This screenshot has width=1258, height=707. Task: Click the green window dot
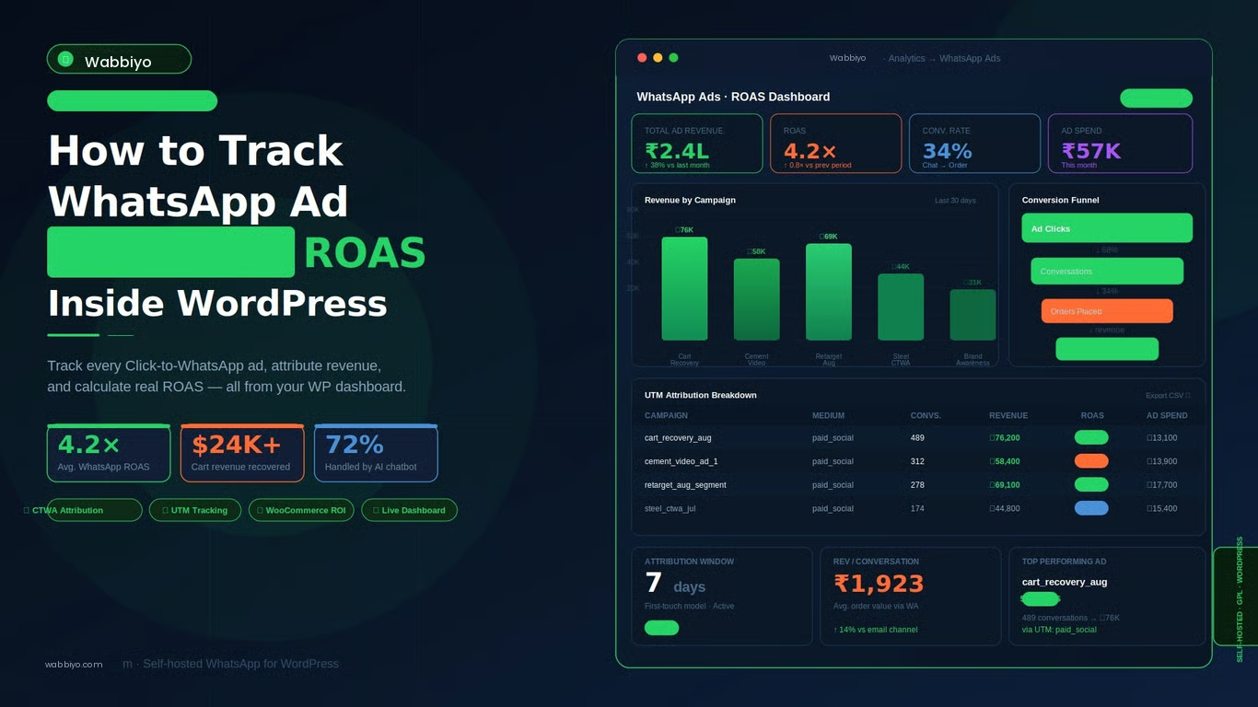673,58
